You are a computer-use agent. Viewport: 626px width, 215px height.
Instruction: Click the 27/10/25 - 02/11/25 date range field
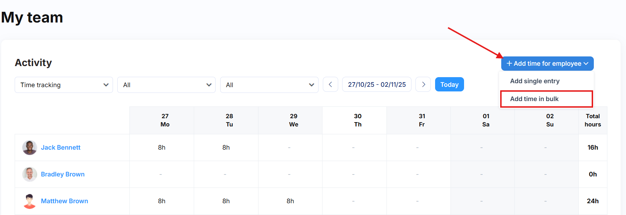coord(377,85)
